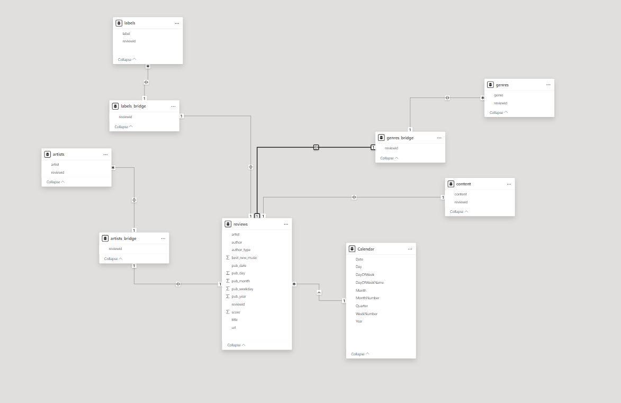Collapse the artists_bridge table
This screenshot has width=621, height=403.
tap(113, 259)
